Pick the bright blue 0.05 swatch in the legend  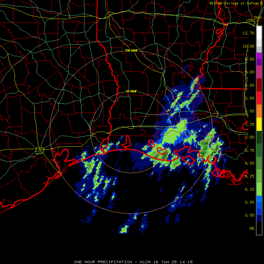coord(259,199)
